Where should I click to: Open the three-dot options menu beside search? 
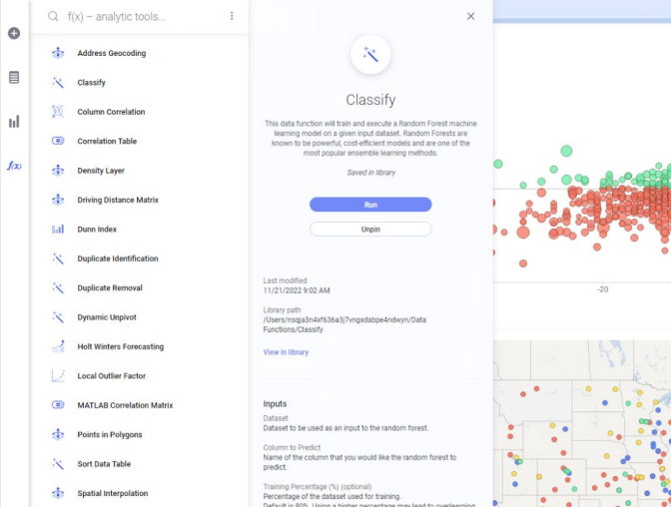pos(232,16)
